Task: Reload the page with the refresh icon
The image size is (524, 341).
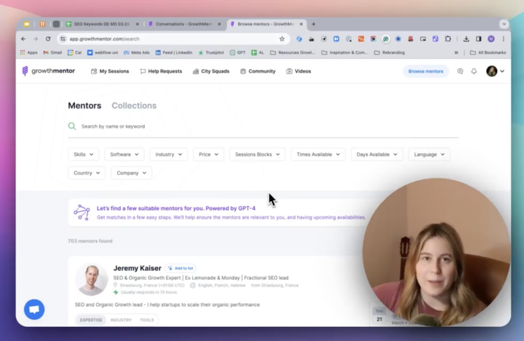Action: [48, 39]
